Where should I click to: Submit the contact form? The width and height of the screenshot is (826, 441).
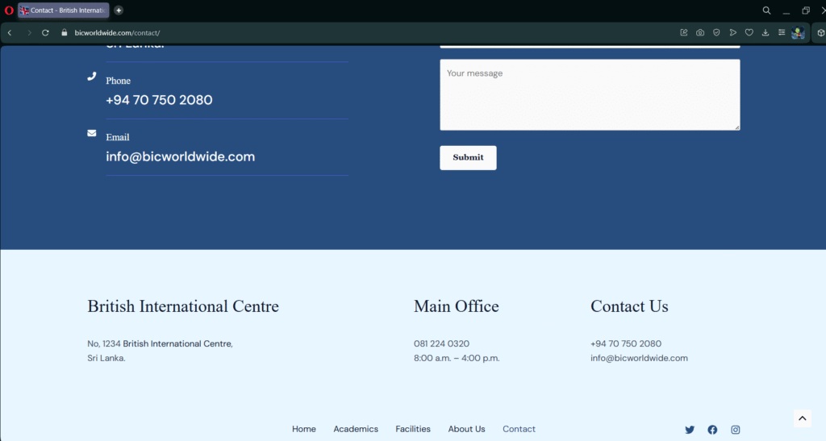coord(468,157)
